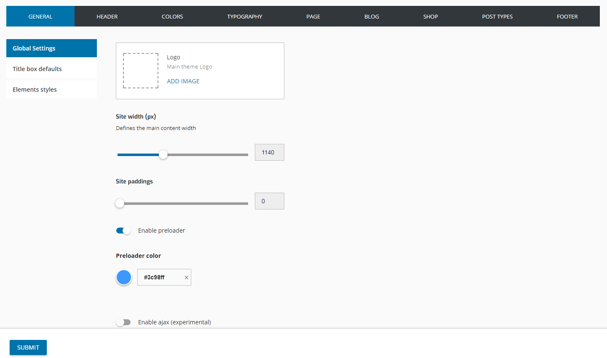Open the Page settings tab
Screen dimensions: 607x358
[313, 16]
